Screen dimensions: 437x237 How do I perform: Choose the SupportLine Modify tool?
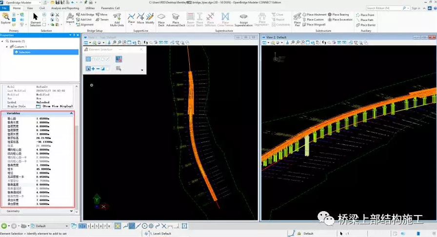coord(150,19)
